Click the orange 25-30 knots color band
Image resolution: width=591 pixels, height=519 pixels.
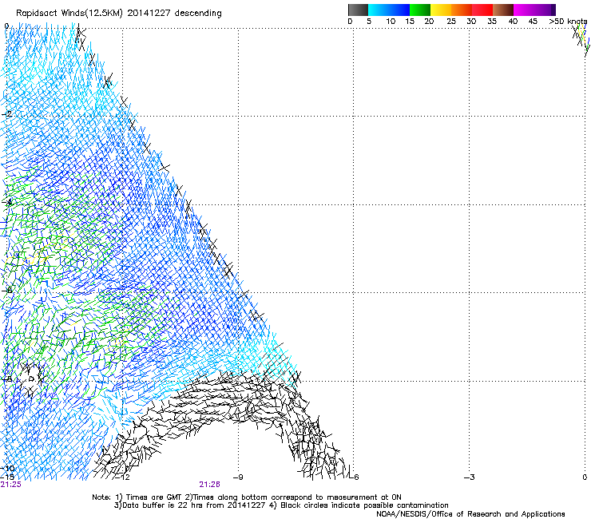click(462, 10)
